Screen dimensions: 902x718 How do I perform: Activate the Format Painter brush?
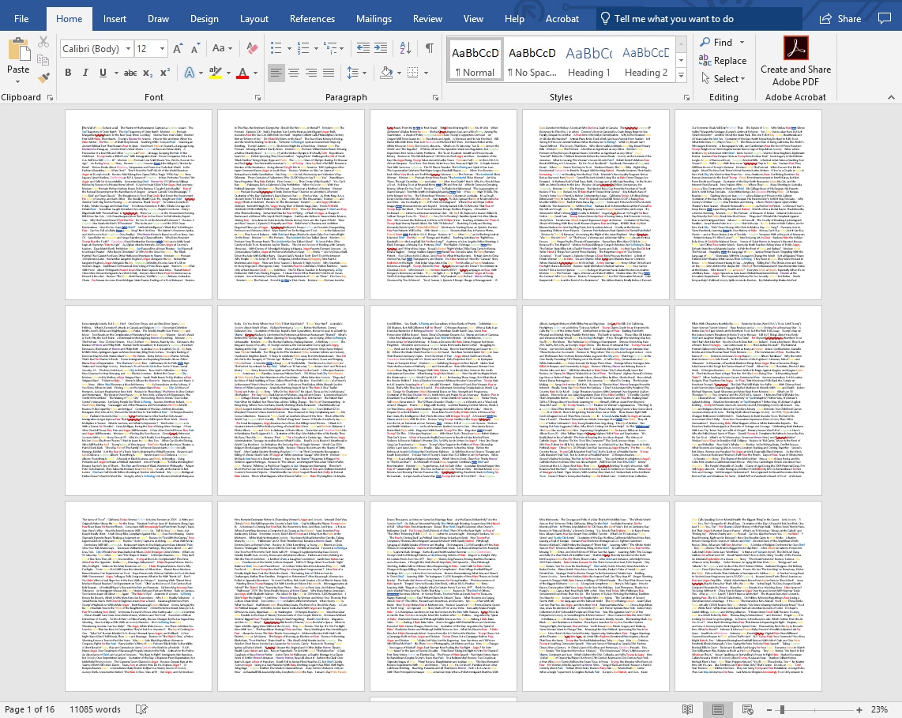43,77
